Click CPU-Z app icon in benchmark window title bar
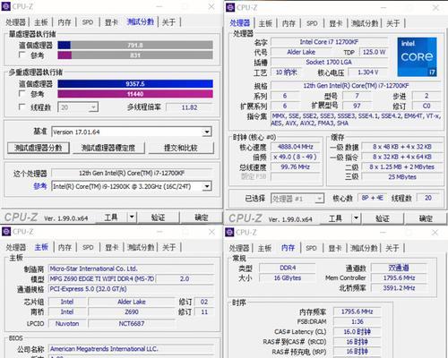Screen dimensions: 448x358 [6, 6]
